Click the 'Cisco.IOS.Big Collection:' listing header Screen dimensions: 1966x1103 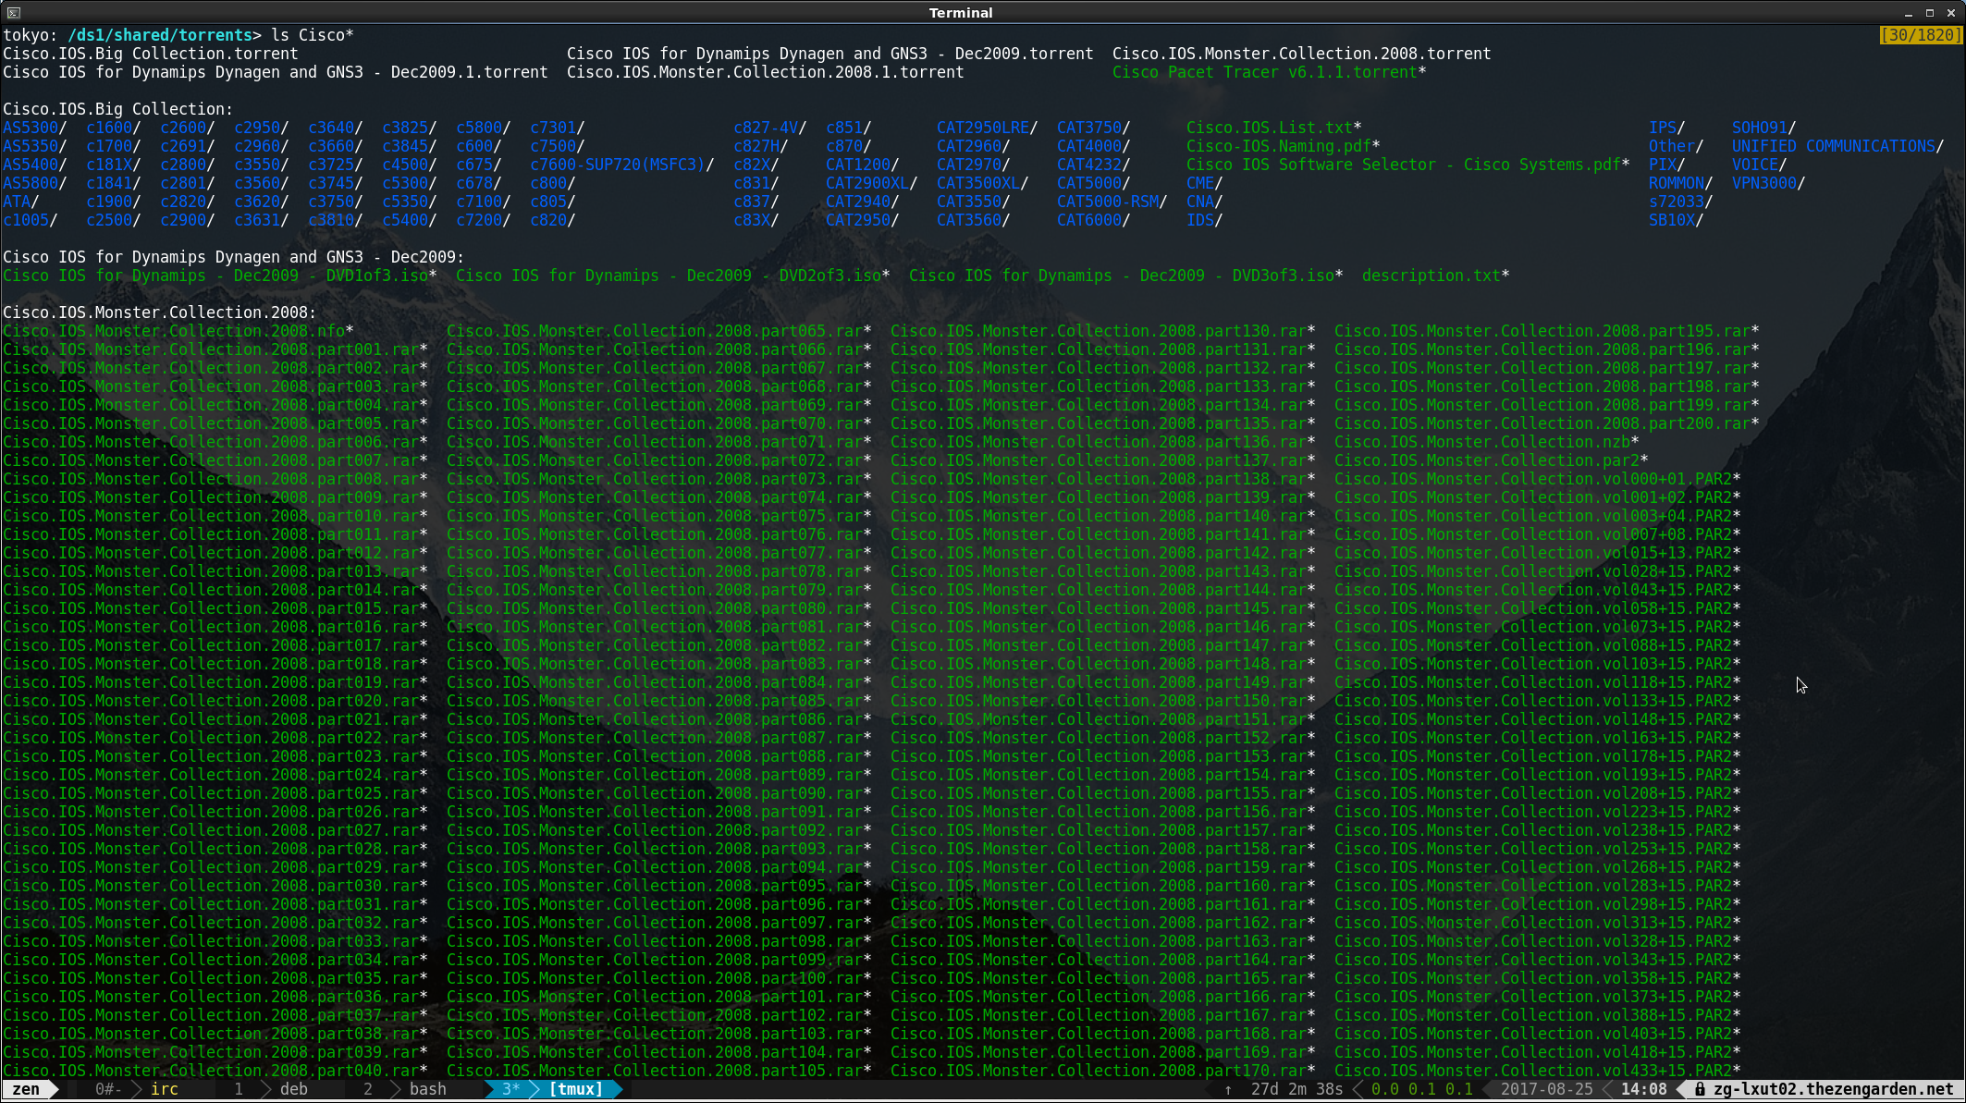118,109
